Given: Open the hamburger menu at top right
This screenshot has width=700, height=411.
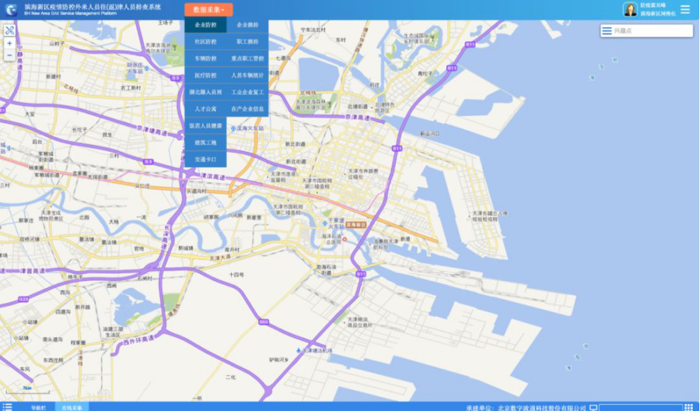Looking at the screenshot, I should coord(685,10).
